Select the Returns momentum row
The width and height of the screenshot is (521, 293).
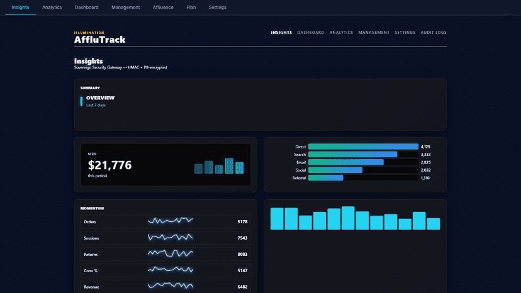coord(165,254)
